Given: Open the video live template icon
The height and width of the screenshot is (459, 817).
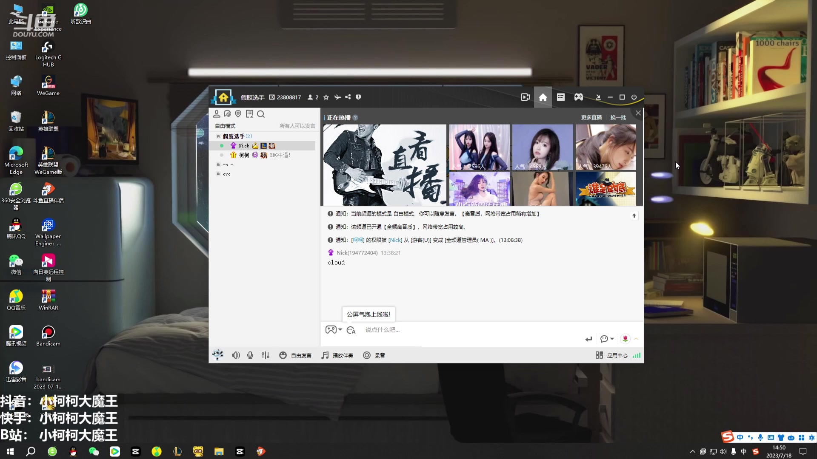Looking at the screenshot, I should pos(526,97).
